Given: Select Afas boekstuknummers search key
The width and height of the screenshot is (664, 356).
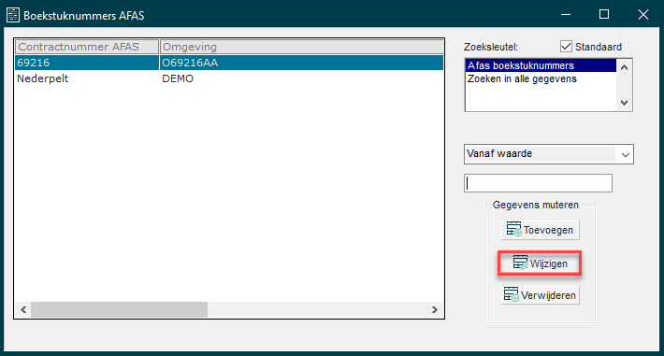Looking at the screenshot, I should click(x=541, y=65).
